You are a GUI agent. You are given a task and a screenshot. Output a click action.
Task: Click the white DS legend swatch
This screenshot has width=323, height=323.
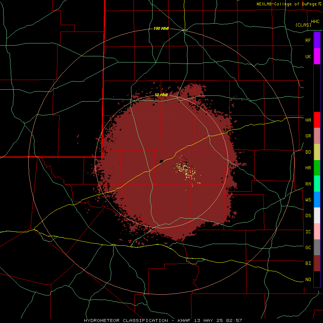pyautogui.click(x=317, y=215)
